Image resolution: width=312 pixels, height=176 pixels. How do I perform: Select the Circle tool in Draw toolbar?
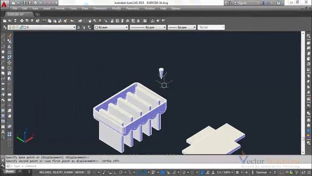point(3,68)
